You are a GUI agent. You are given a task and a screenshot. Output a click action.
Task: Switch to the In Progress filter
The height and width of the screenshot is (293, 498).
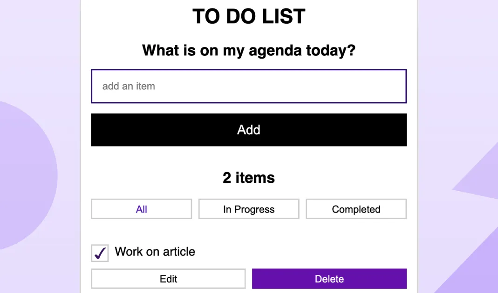click(248, 209)
